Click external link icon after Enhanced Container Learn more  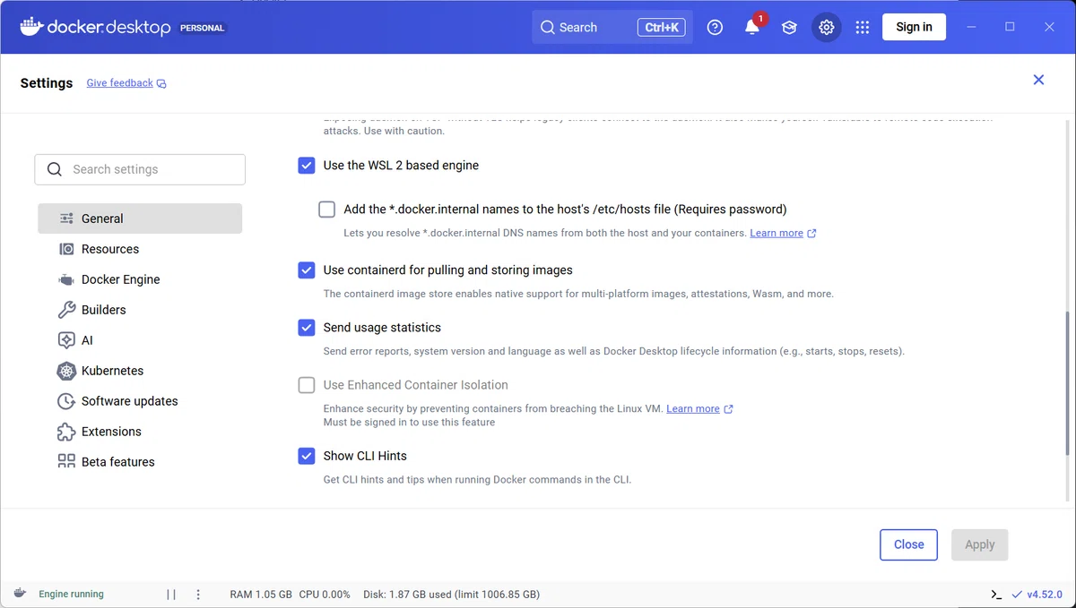(728, 409)
